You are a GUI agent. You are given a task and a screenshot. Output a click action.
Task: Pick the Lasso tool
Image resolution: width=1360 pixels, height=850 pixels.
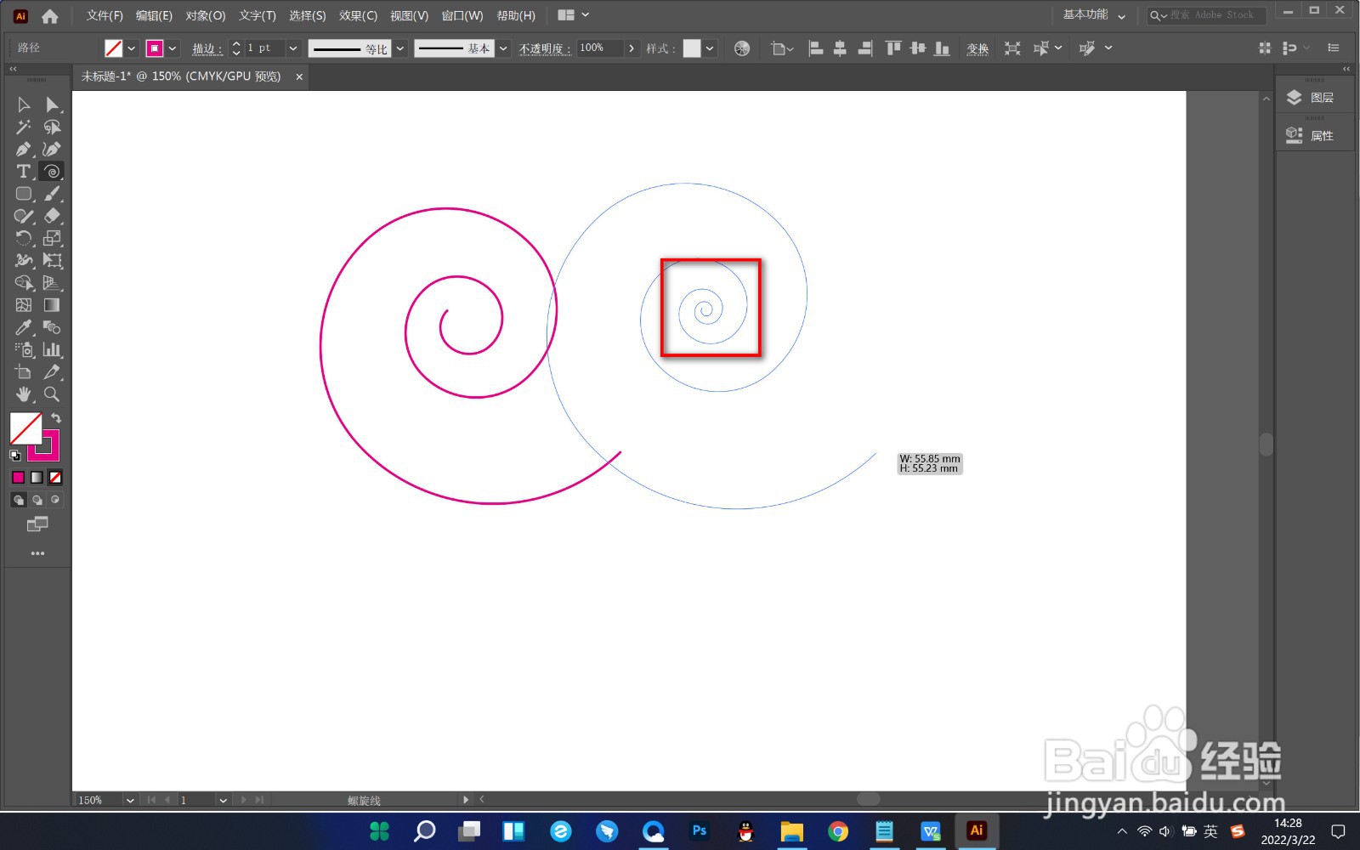pyautogui.click(x=52, y=127)
